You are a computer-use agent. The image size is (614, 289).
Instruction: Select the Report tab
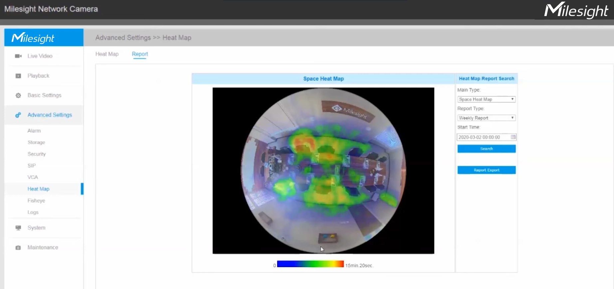(140, 54)
